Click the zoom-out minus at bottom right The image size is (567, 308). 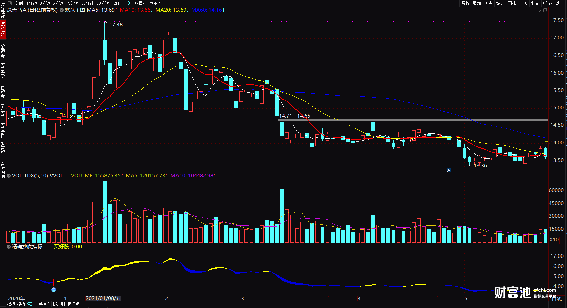[561, 304]
